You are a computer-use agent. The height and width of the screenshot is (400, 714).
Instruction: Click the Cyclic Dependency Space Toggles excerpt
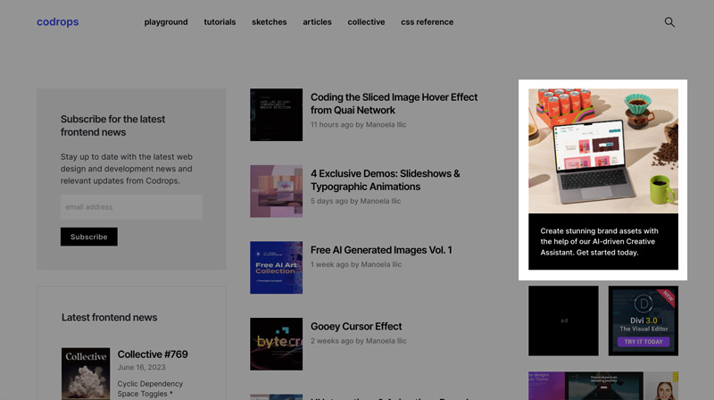click(150, 388)
